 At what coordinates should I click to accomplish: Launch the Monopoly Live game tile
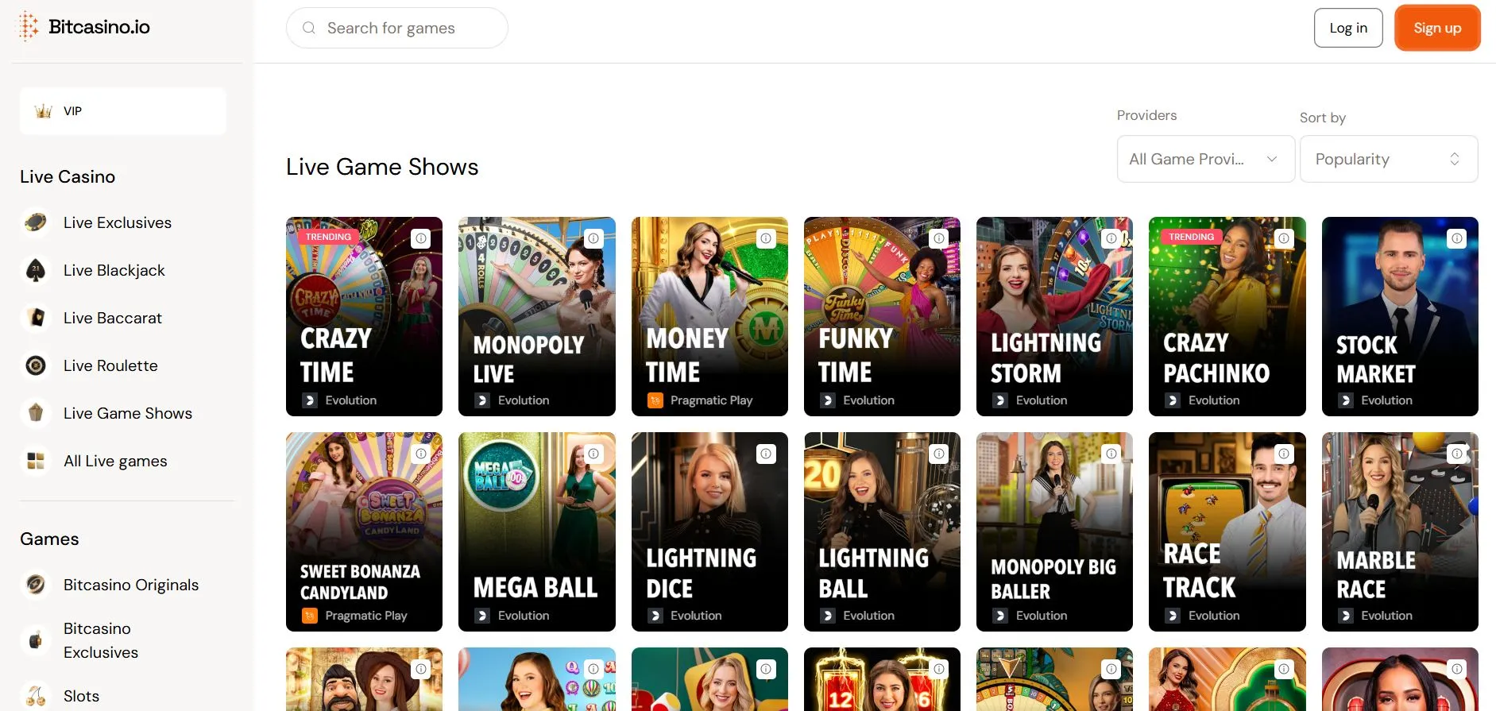pyautogui.click(x=536, y=316)
